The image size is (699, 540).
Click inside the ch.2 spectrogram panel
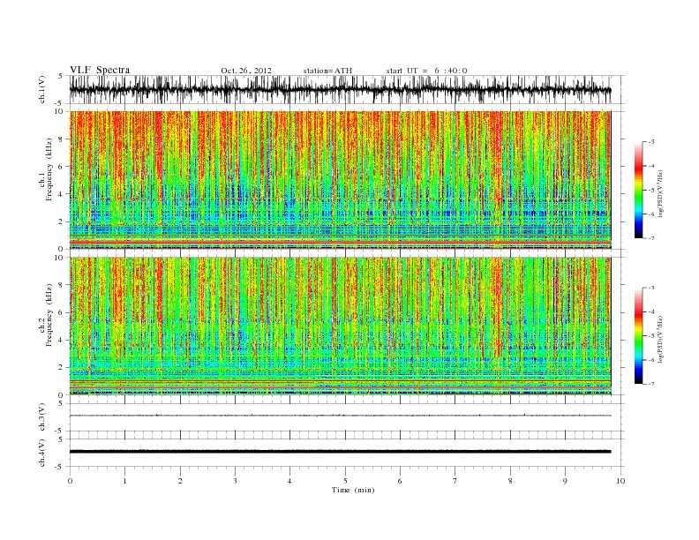click(340, 326)
